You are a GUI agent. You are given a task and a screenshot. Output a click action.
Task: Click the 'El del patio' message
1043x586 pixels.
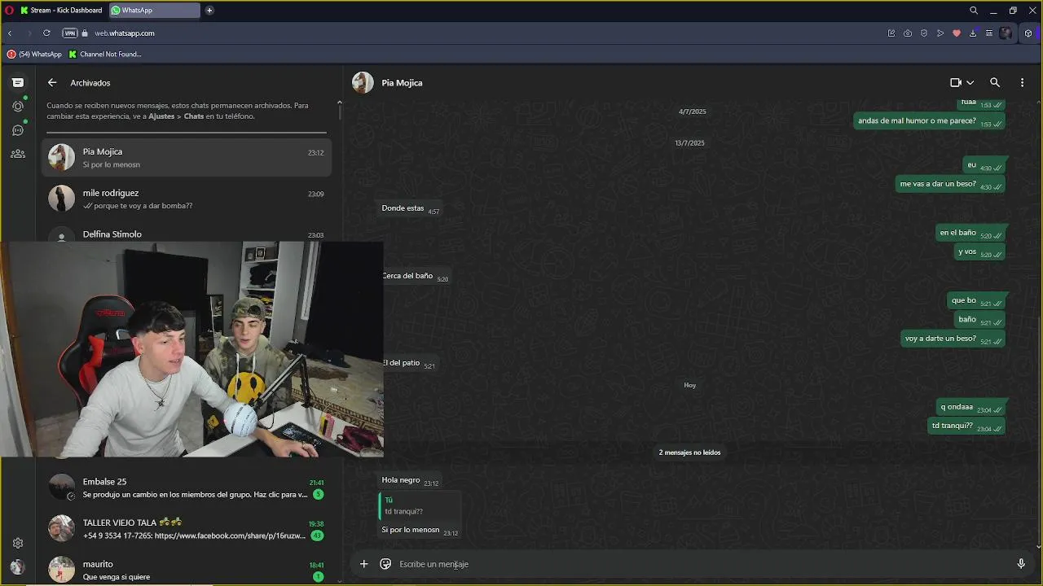coord(409,363)
